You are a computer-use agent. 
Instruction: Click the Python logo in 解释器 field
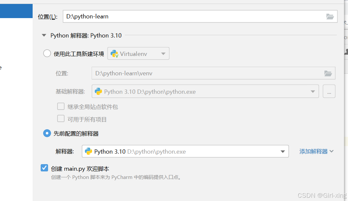tap(88, 151)
